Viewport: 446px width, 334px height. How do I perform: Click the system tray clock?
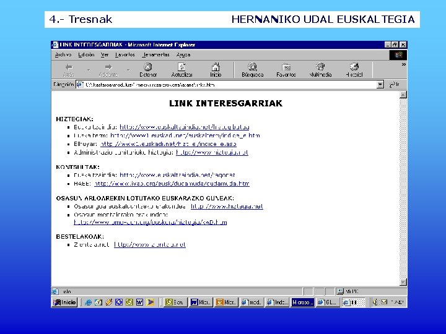click(397, 302)
